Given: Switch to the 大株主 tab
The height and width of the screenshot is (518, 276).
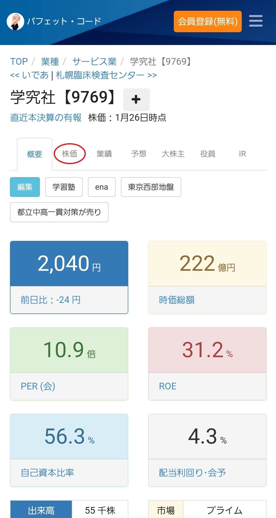Looking at the screenshot, I should coord(173,154).
